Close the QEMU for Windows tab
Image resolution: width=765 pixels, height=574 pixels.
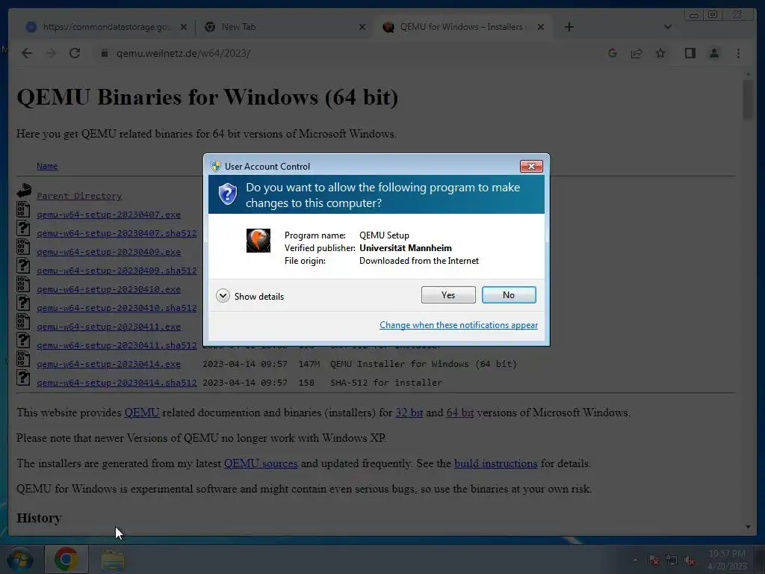[x=541, y=27]
